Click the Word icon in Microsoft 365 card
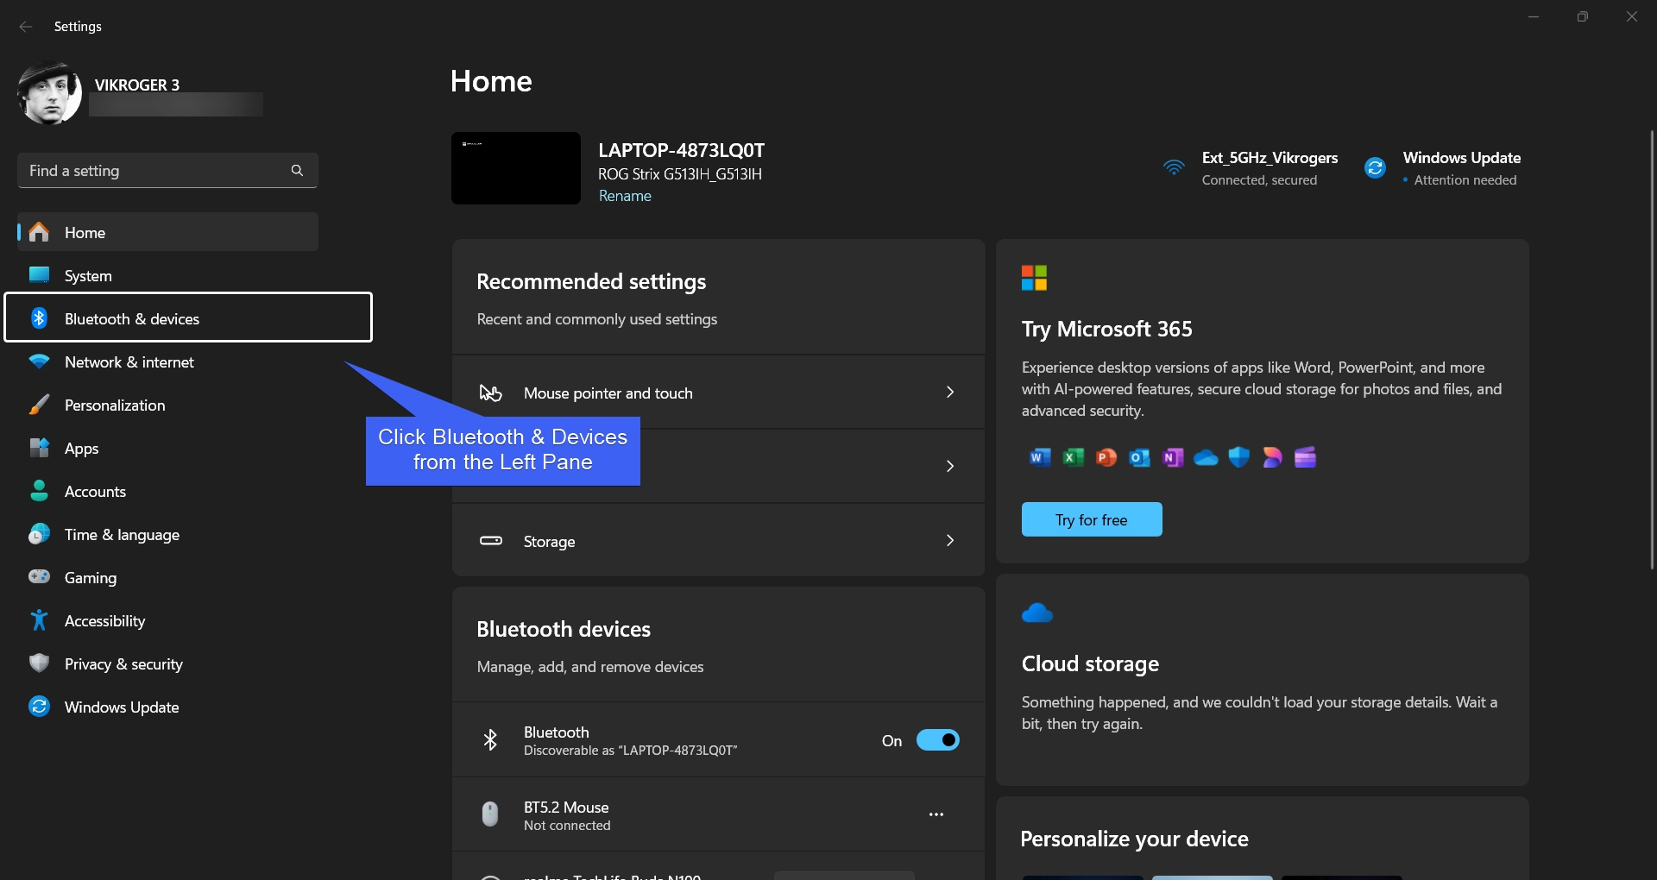Screen dimensions: 1657x880 (1040, 457)
